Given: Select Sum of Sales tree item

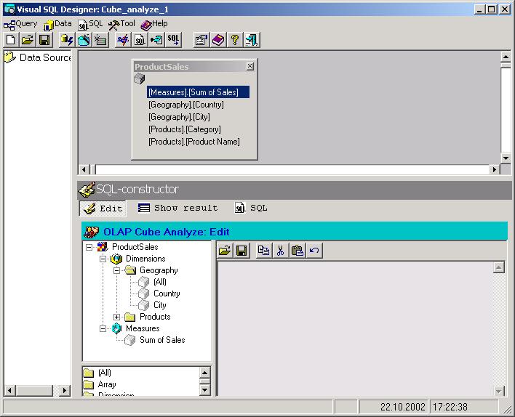Looking at the screenshot, I should (162, 340).
